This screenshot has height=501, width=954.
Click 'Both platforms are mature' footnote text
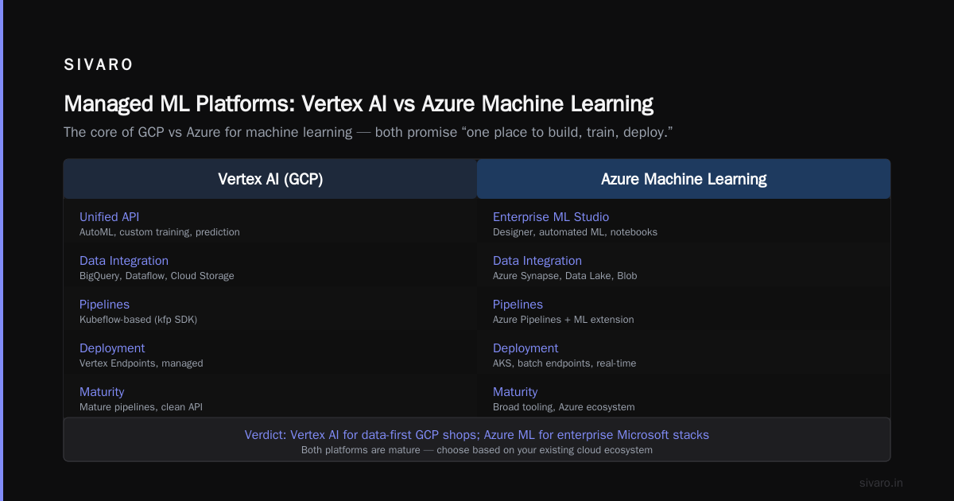pyautogui.click(x=477, y=450)
